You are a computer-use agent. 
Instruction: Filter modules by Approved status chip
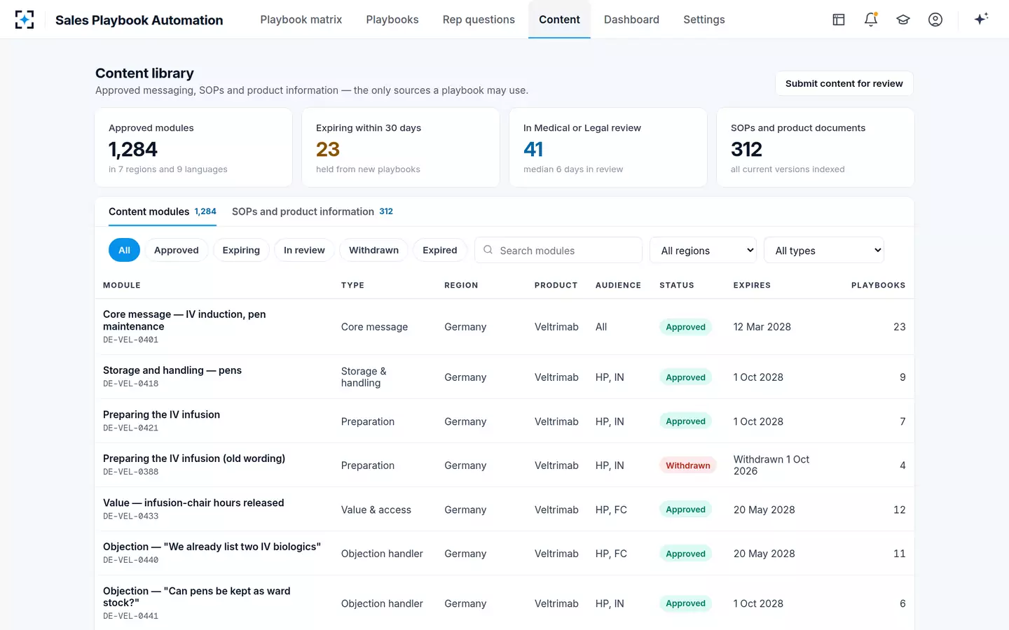pos(177,250)
